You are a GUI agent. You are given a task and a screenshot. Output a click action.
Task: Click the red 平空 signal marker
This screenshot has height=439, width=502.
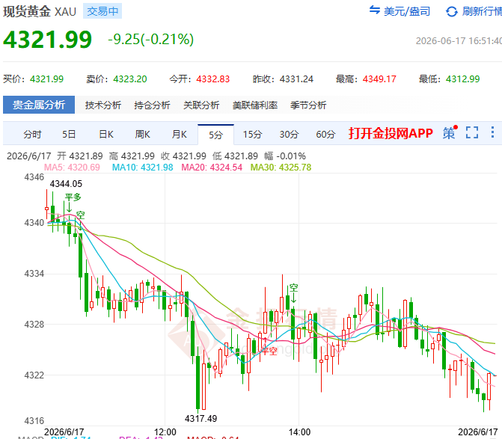tap(269, 351)
